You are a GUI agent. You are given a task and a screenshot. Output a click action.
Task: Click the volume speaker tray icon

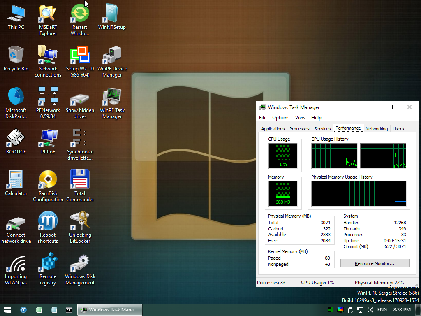[370, 310]
